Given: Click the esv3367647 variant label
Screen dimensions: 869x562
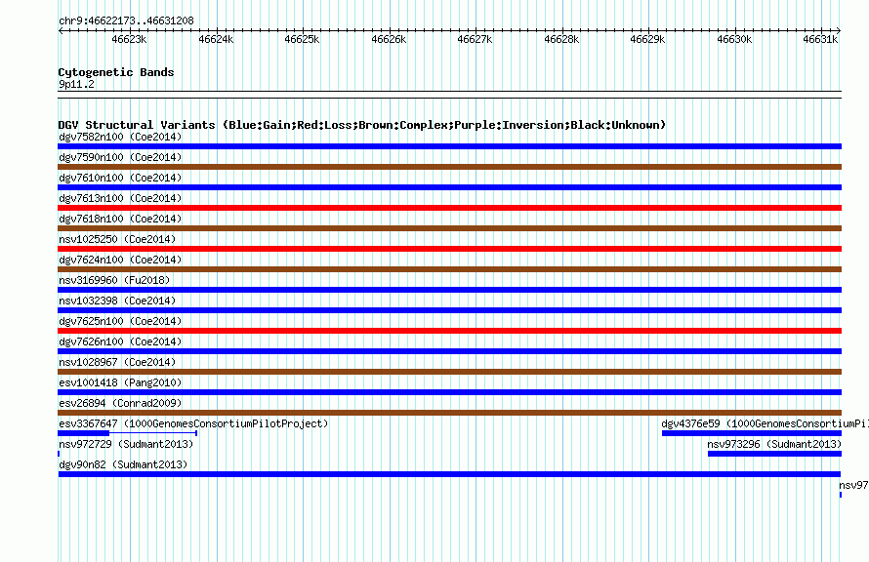Looking at the screenshot, I should tap(193, 423).
